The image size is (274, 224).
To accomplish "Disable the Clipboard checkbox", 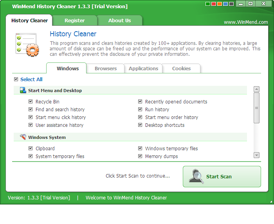I will [x=31, y=148].
